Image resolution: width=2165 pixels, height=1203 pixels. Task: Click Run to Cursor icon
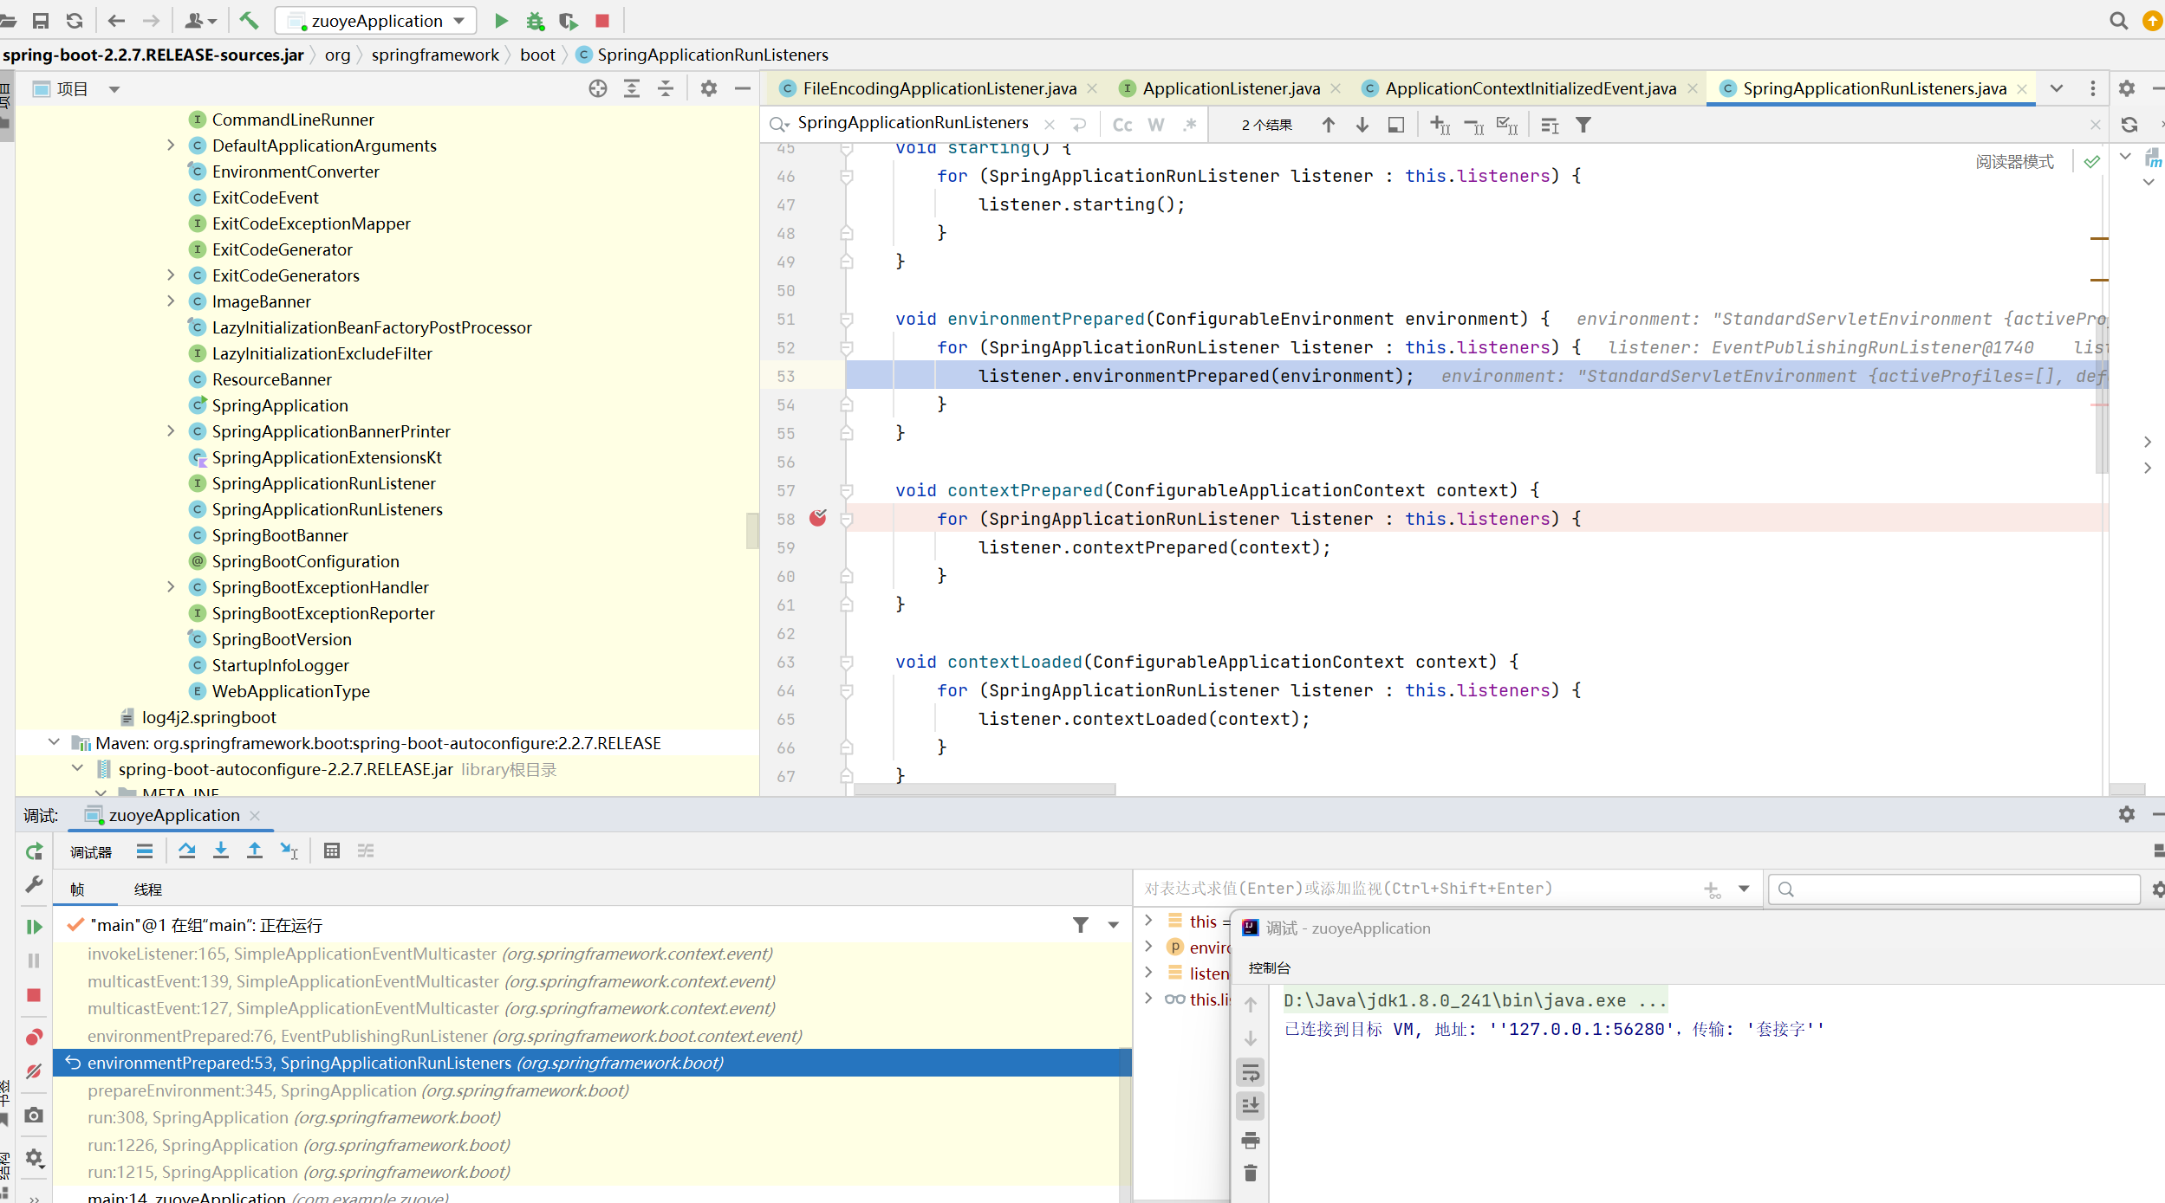click(289, 851)
